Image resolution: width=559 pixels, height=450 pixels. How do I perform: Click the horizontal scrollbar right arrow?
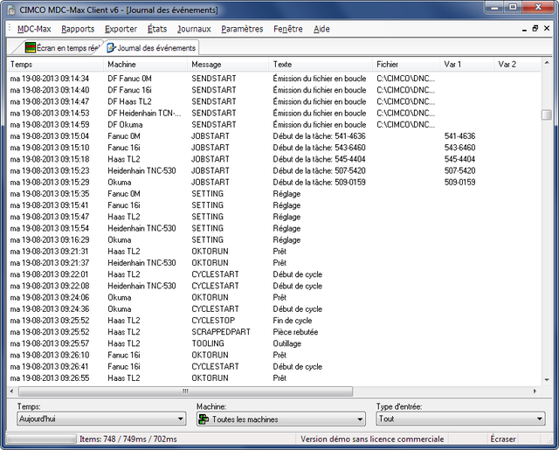535,391
